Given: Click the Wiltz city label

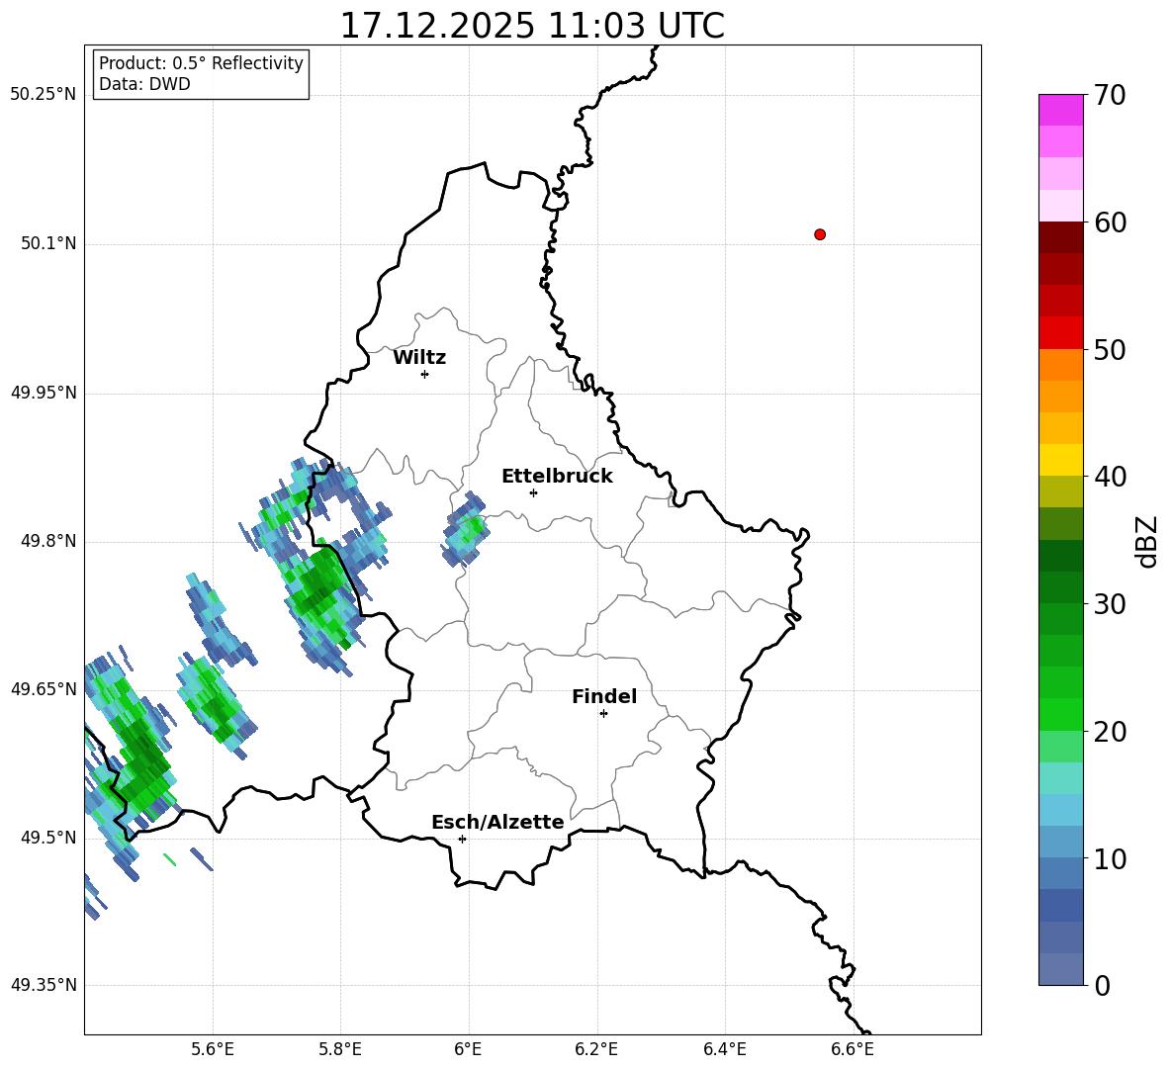Looking at the screenshot, I should [x=419, y=358].
